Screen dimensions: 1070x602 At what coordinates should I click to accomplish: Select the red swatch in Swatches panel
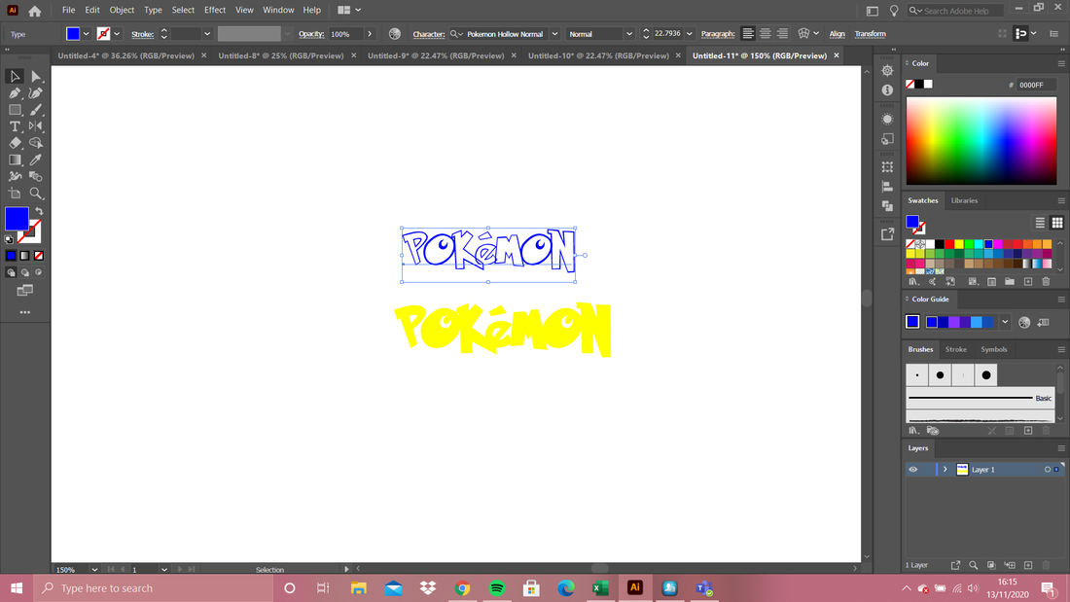[x=949, y=244]
